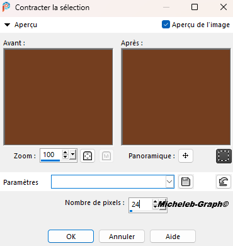The height and width of the screenshot is (246, 233).
Task: Uncheck the Aperçu de l'image checkbox
Action: pyautogui.click(x=166, y=25)
